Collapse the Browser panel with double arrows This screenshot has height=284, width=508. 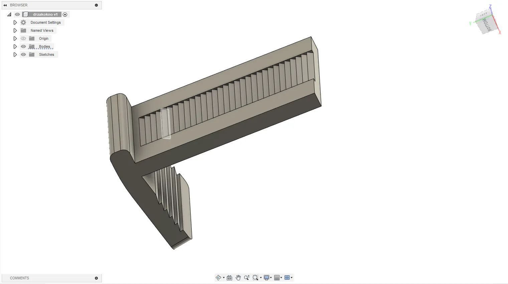coord(5,5)
